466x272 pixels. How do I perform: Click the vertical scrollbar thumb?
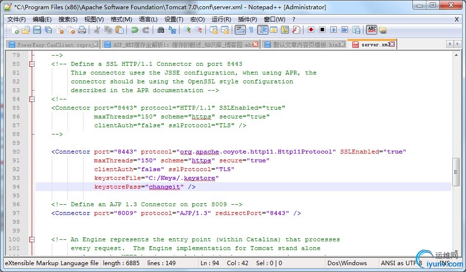point(456,172)
